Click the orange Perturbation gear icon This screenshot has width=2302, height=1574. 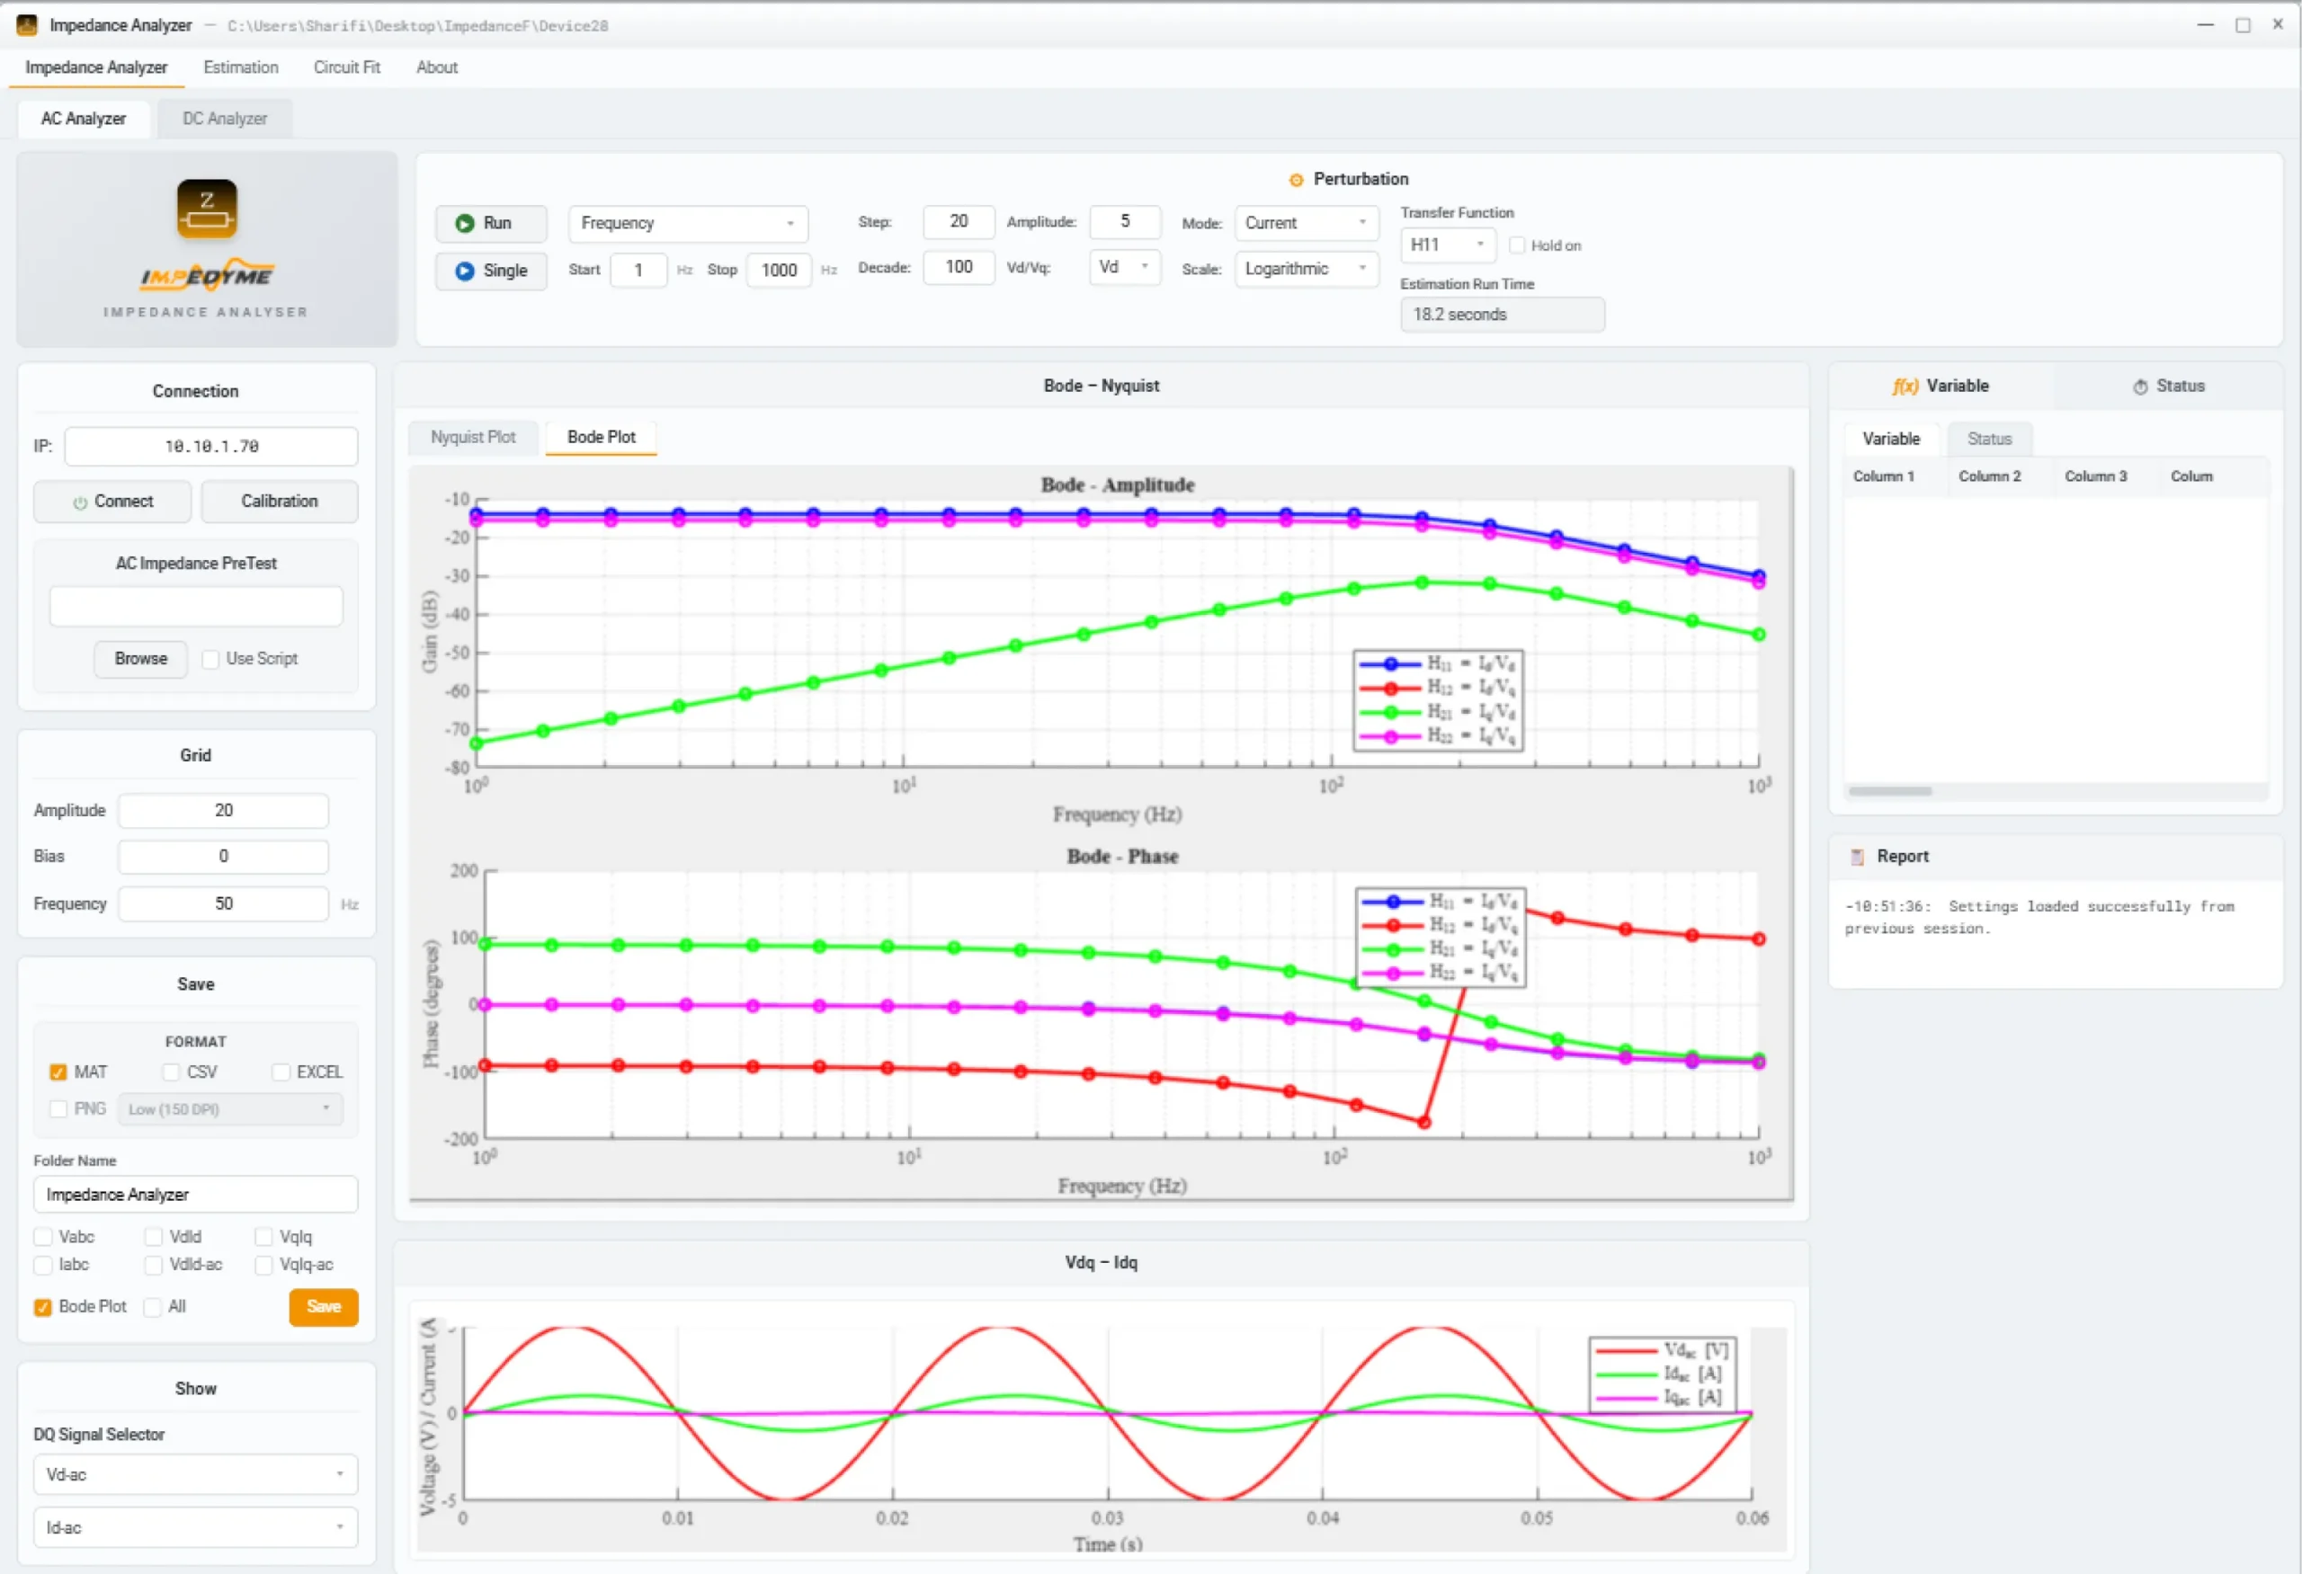pyautogui.click(x=1296, y=180)
